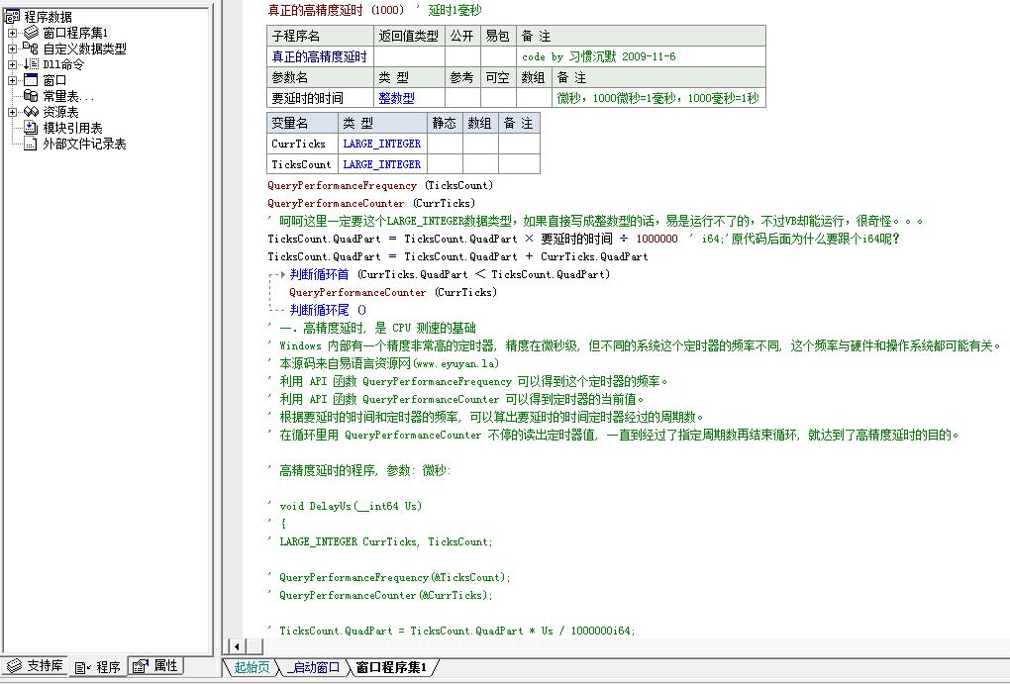Open the 模块引用表 icon
Viewport: 1010px width, 684px height.
click(31, 128)
